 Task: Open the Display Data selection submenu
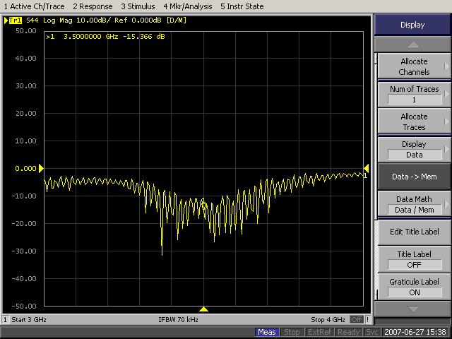[x=414, y=149]
